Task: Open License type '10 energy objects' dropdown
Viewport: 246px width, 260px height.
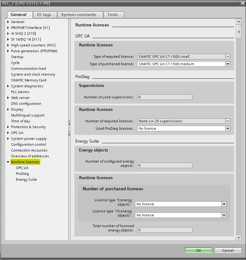Action: (224, 215)
